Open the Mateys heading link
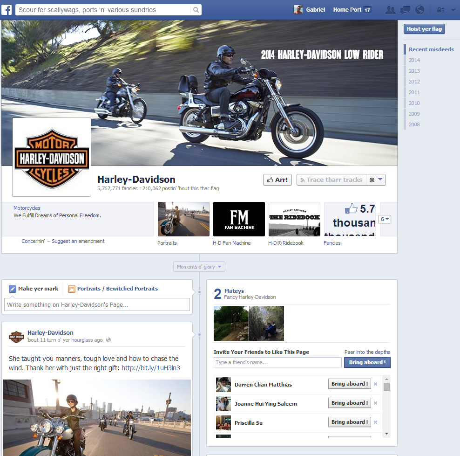The image size is (460, 456). (234, 291)
